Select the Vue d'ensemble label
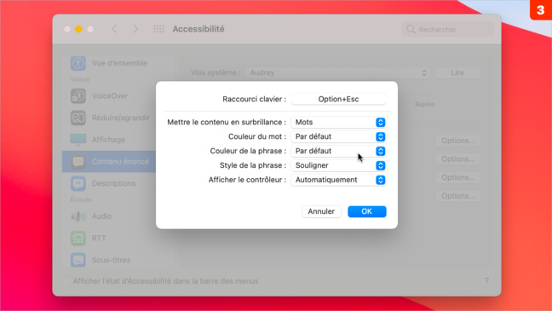The height and width of the screenshot is (311, 552). pos(119,63)
